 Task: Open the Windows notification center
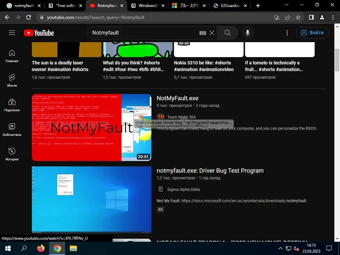pyautogui.click(x=329, y=248)
